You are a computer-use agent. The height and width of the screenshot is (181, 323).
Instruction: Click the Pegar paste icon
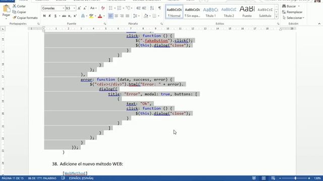pyautogui.click(x=6, y=9)
